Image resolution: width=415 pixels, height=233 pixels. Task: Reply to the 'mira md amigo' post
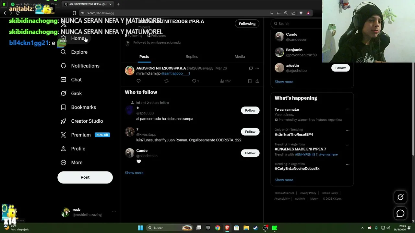click(x=138, y=81)
